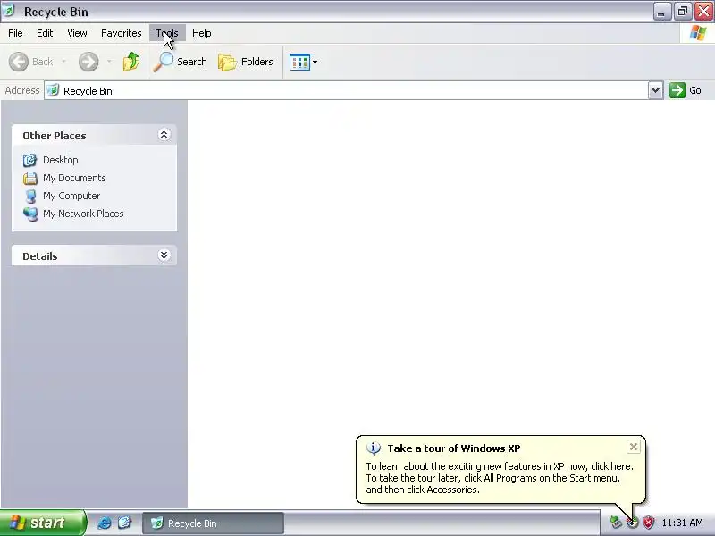Click the red security shield tray icon
Screen dimensions: 715x536
pyautogui.click(x=648, y=523)
